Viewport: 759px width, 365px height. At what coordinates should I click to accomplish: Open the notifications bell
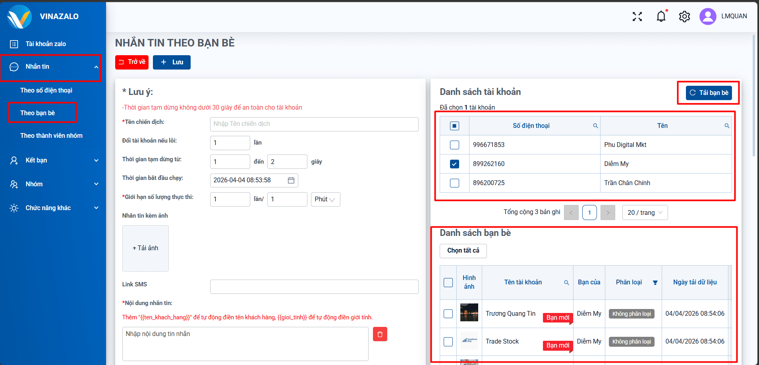[661, 16]
